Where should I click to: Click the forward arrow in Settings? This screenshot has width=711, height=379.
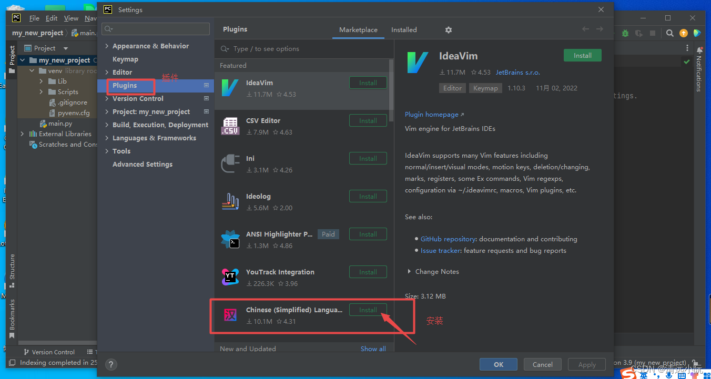pos(600,29)
